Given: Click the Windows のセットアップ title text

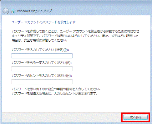Looking at the screenshot, I should 34,11.
